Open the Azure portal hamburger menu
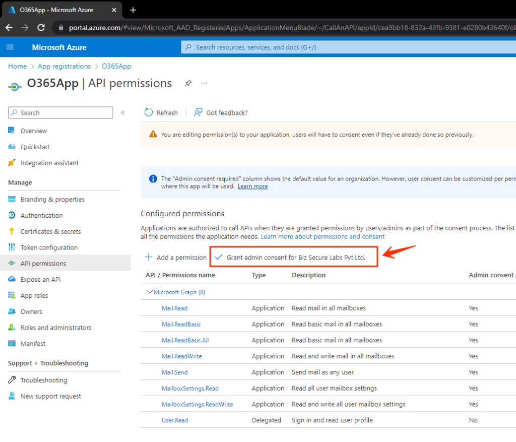 pos(10,47)
